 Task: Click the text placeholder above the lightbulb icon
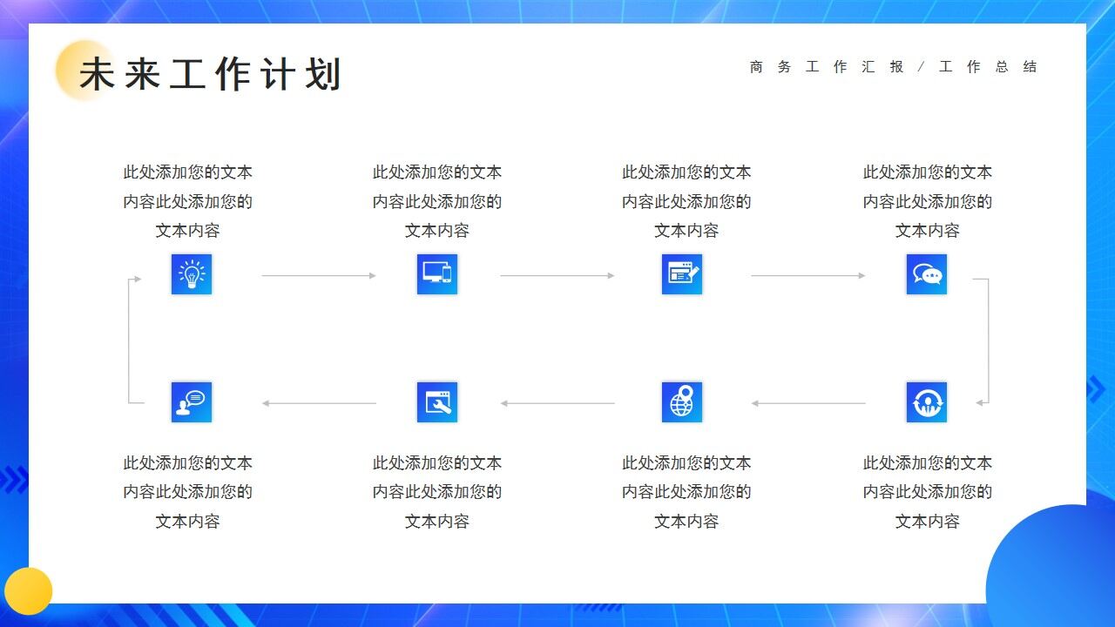188,201
